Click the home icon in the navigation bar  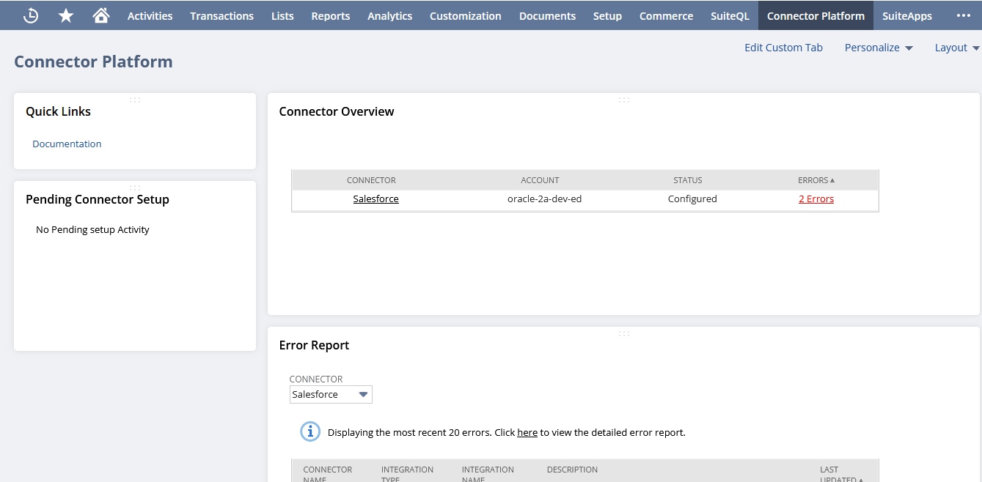[x=100, y=15]
